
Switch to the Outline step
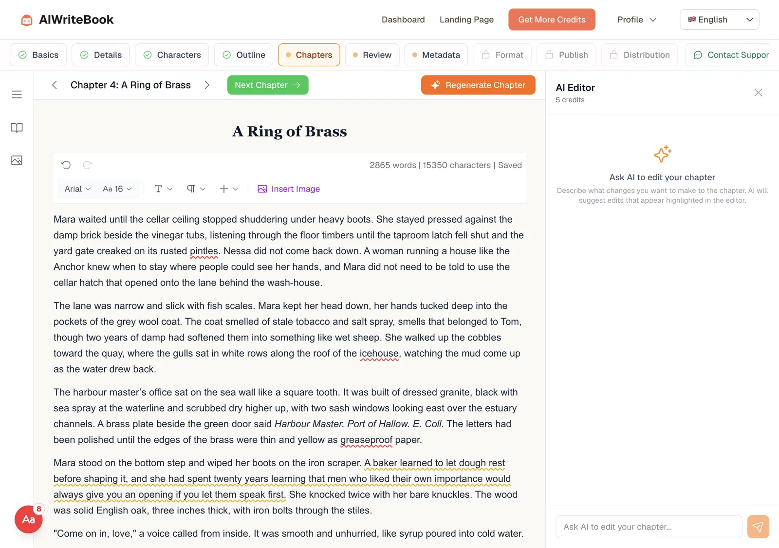[243, 55]
